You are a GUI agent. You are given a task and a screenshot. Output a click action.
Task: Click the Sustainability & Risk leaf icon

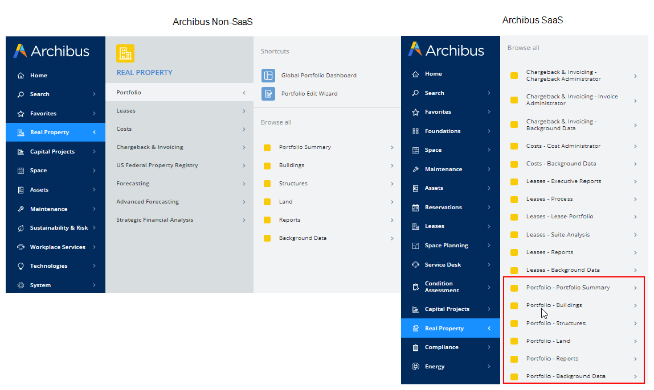(x=21, y=228)
